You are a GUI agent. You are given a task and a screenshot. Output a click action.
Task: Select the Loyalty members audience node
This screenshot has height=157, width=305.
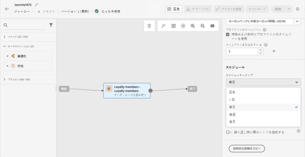(x=127, y=91)
